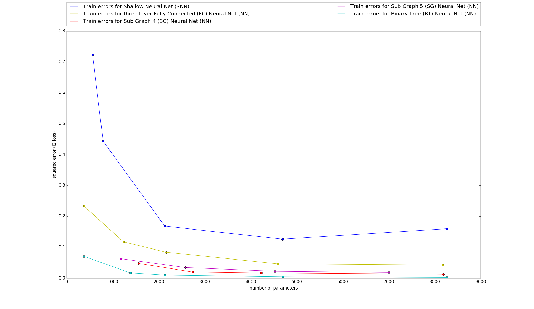534x309 pixels.
Task: Click the highest blue SNN data point
Action: (93, 55)
